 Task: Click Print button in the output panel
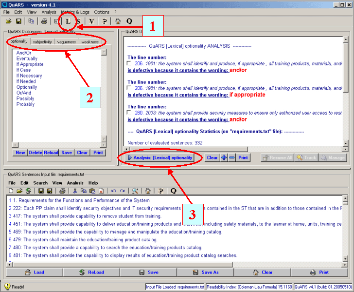tap(243, 157)
